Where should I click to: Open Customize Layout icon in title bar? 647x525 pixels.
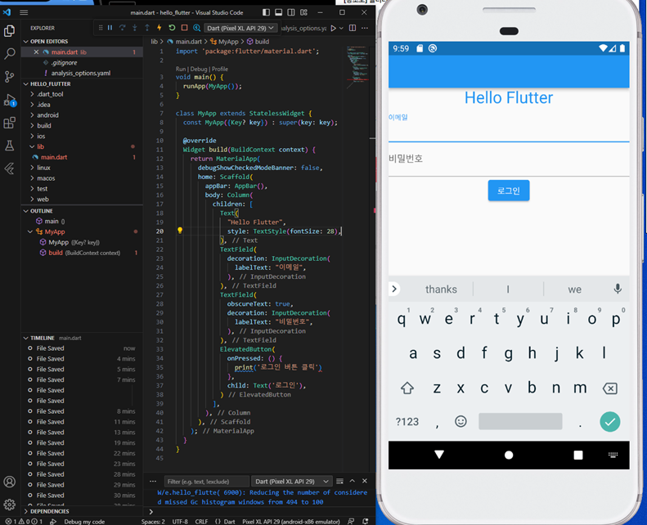(x=304, y=12)
